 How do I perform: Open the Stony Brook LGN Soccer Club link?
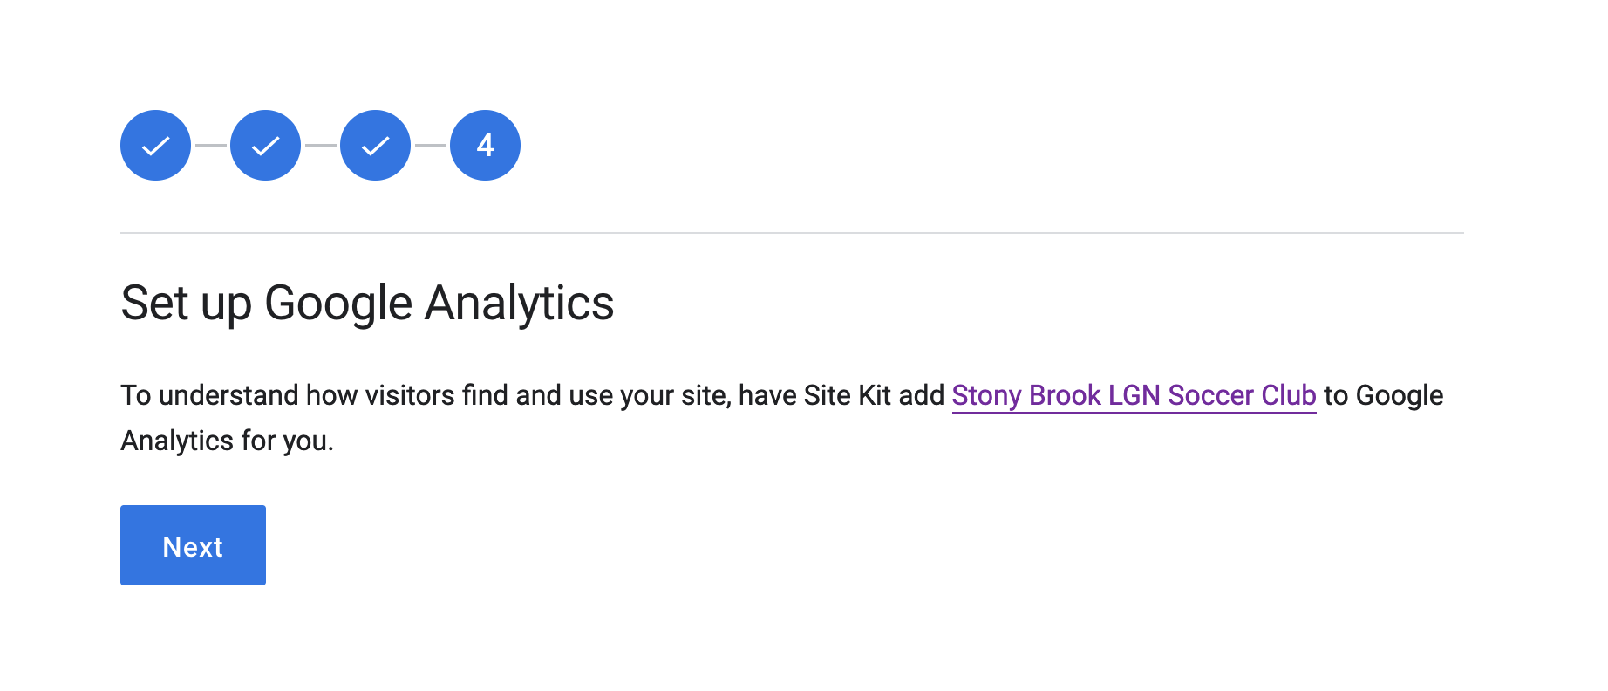1134,395
